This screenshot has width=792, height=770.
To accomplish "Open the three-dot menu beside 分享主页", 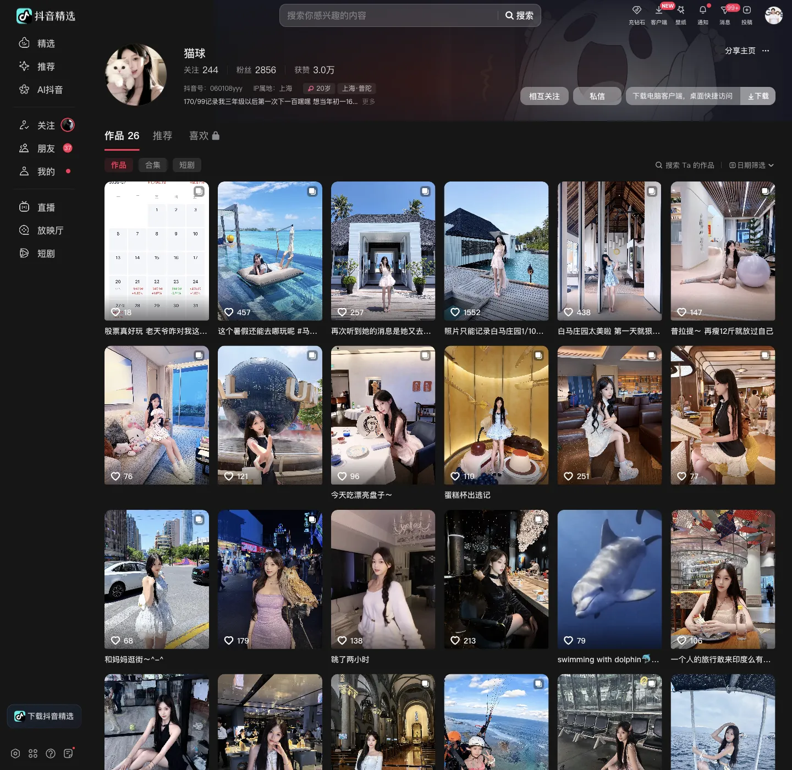I will pos(766,51).
